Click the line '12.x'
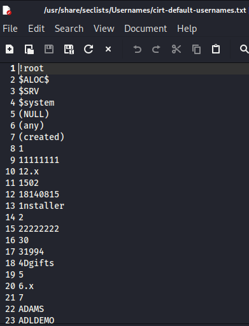Screen dimensions: 249x326 point(29,171)
